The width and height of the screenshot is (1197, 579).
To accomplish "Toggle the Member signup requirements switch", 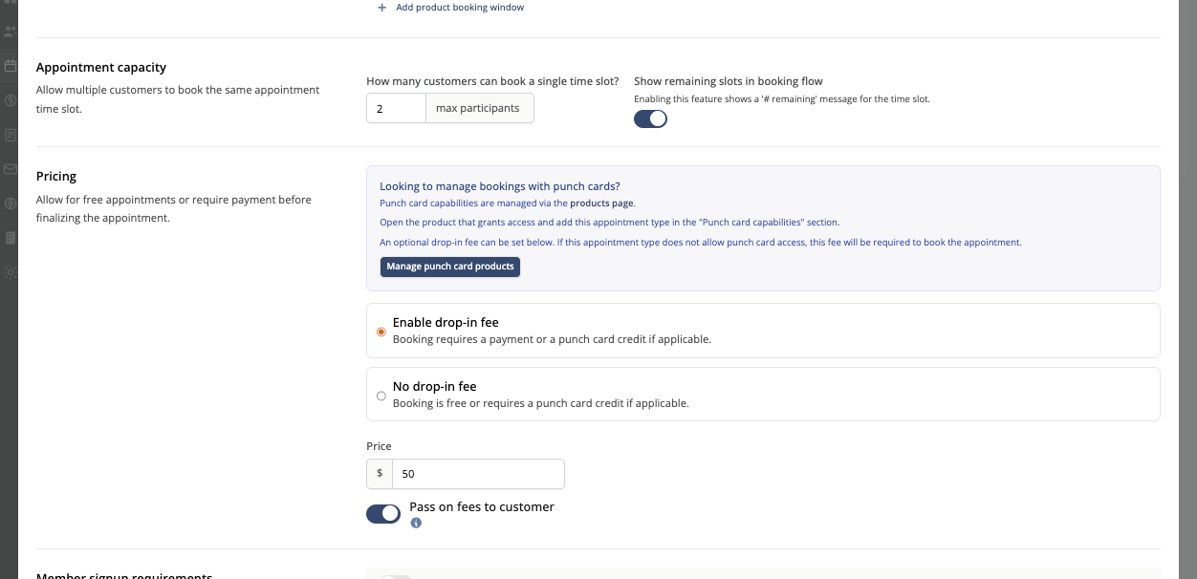I will coord(396,576).
